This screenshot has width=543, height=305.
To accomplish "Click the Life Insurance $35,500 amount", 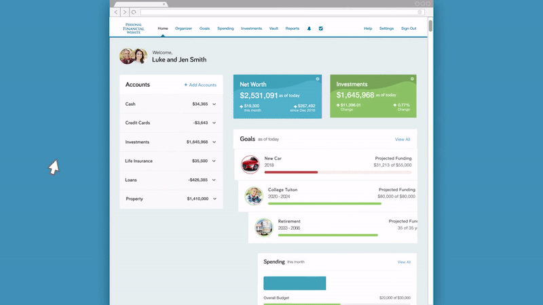I will (x=200, y=161).
